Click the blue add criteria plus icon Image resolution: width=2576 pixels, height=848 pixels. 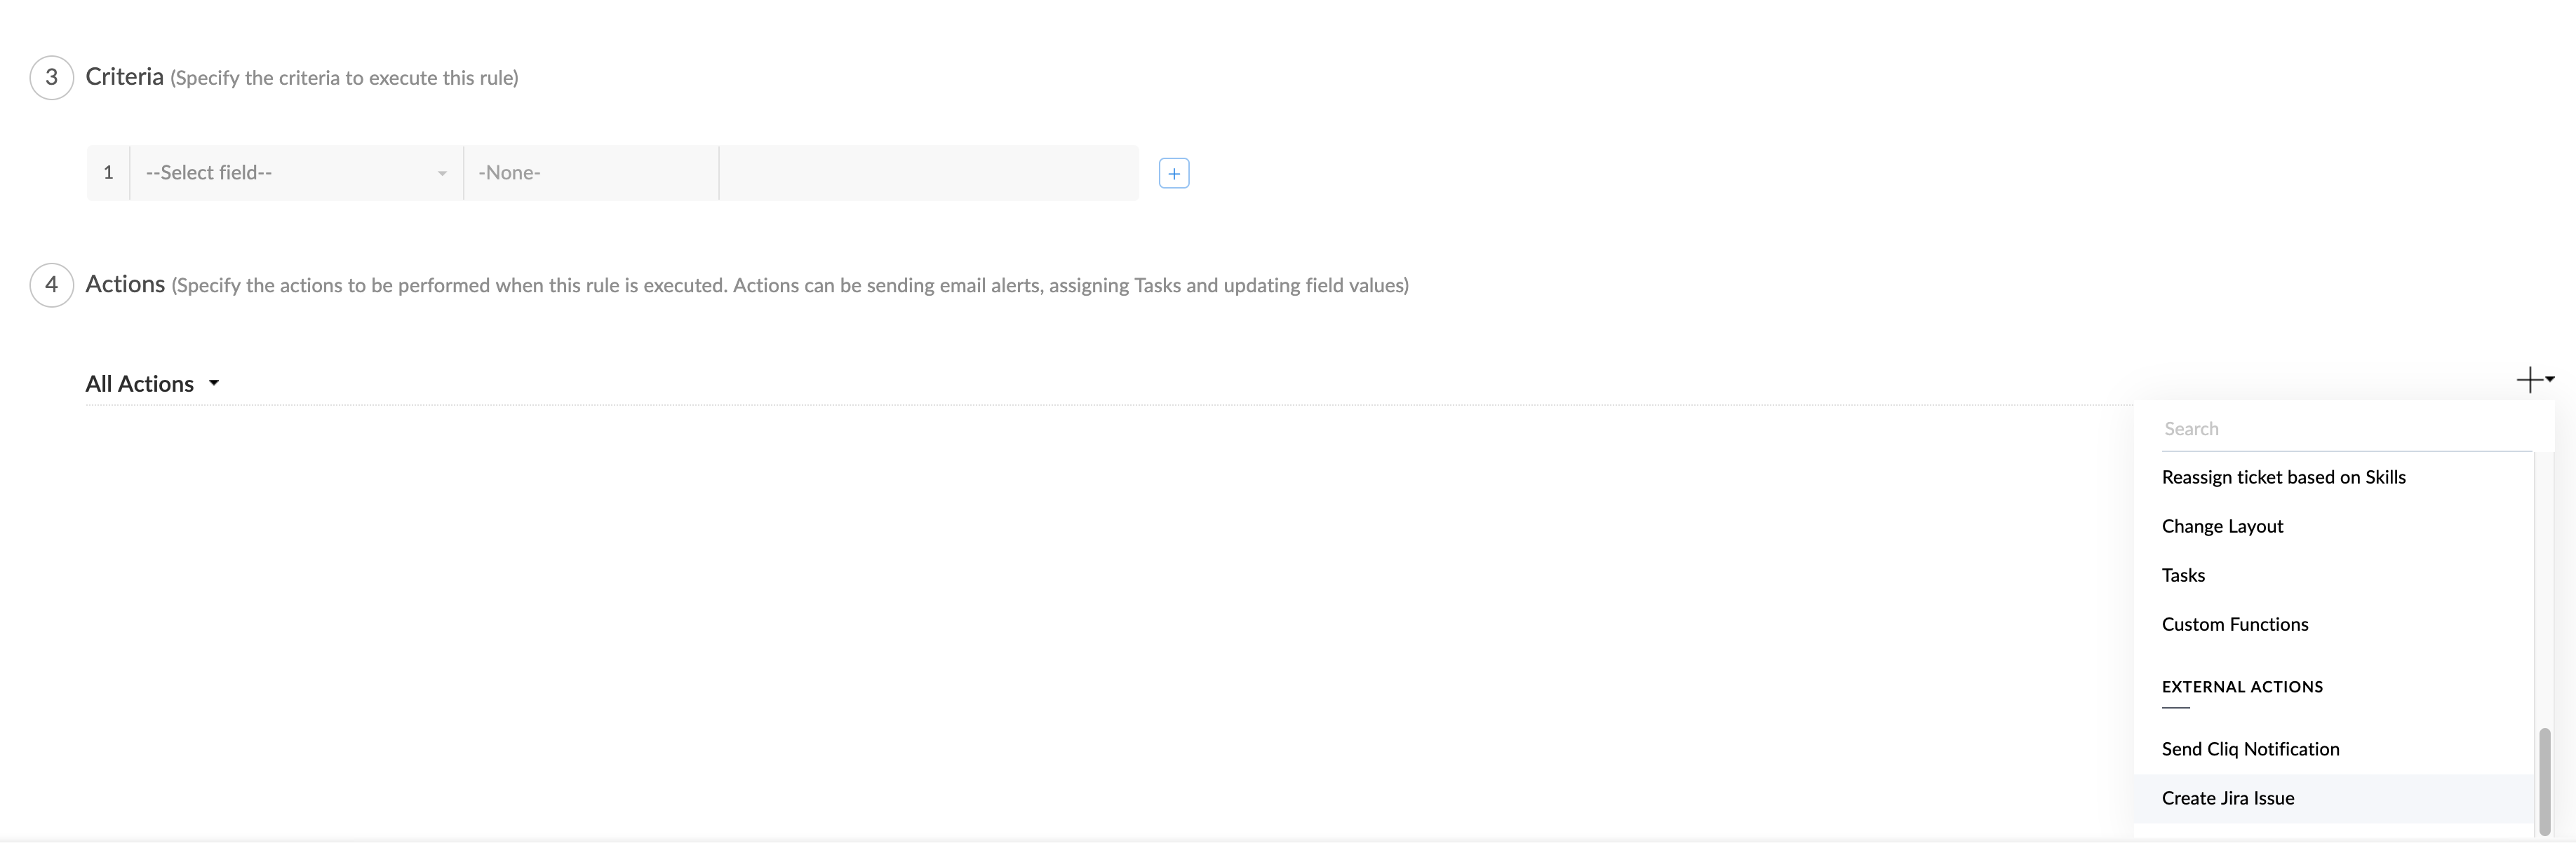tap(1173, 173)
